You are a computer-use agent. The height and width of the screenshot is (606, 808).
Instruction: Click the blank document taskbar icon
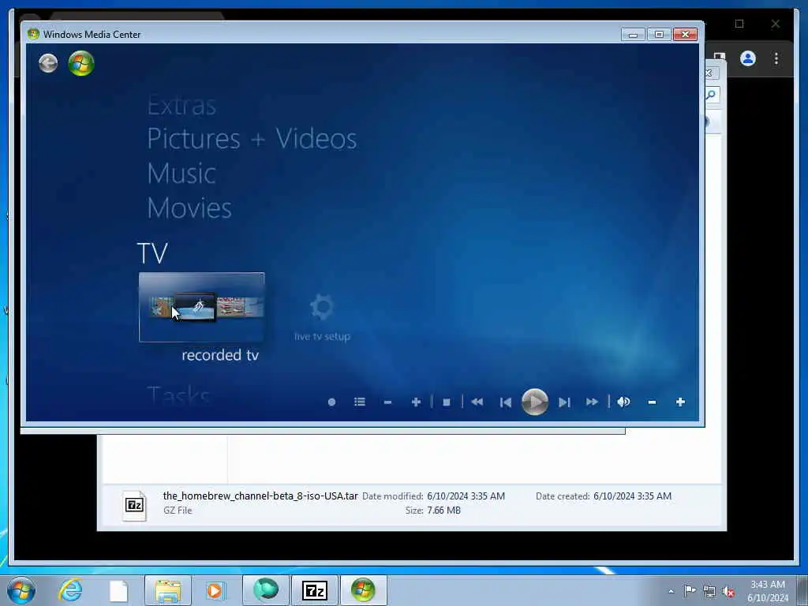[118, 590]
